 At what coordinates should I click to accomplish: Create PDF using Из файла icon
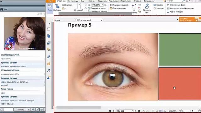134,8
